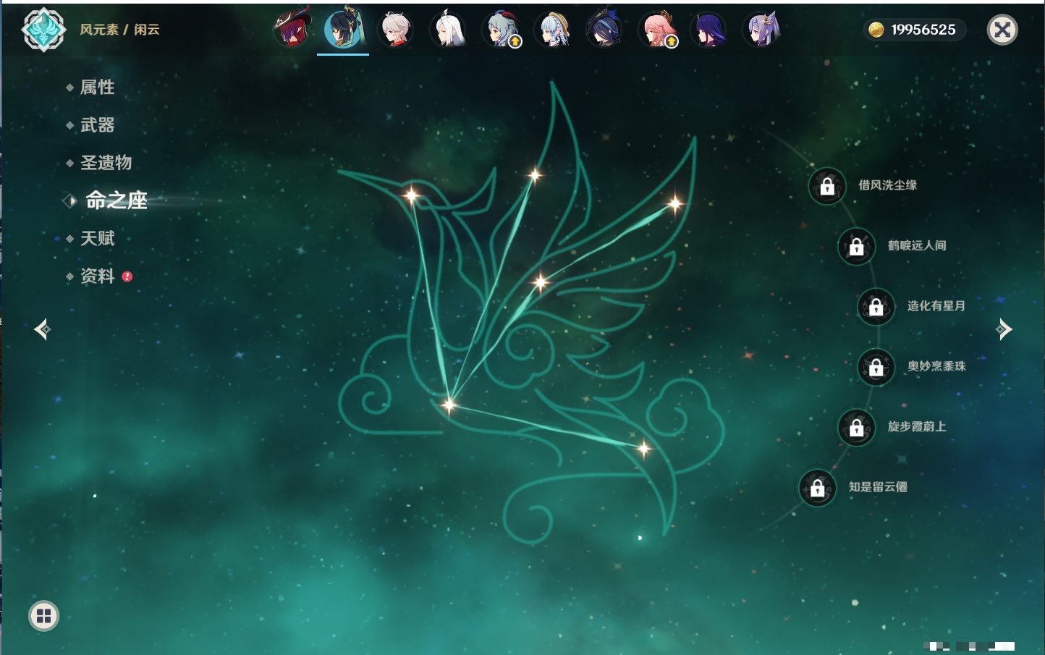This screenshot has height=655, width=1045.
Task: Select the highlighted Xianyun character avatar
Action: tap(344, 29)
